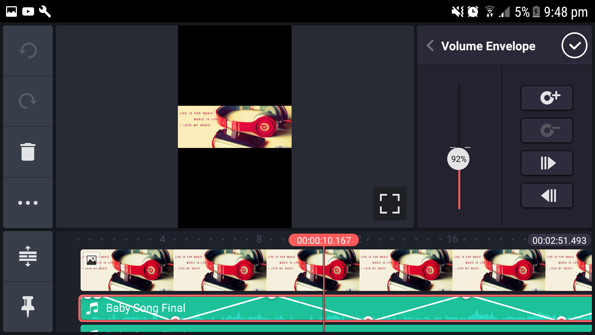This screenshot has width=595, height=335.
Task: Click the redo arrow icon
Action: (28, 101)
